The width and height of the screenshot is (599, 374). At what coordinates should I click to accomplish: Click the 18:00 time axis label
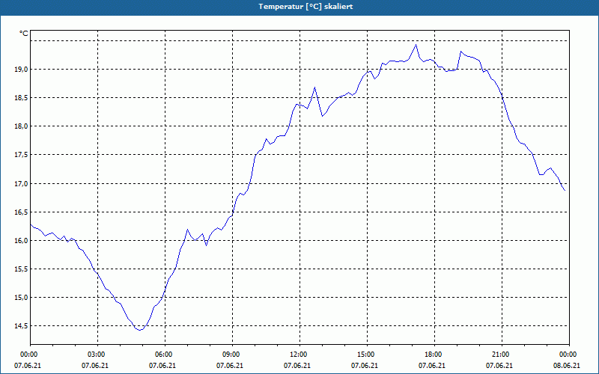434,355
